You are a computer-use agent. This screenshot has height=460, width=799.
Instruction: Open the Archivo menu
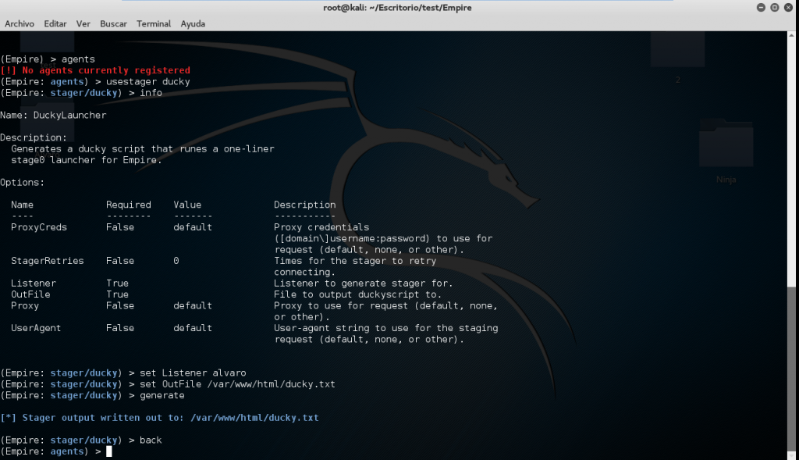pyautogui.click(x=20, y=23)
